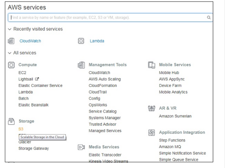Click the Compute category chip icon
This screenshot has height=168, width=225.
coord(11,65)
